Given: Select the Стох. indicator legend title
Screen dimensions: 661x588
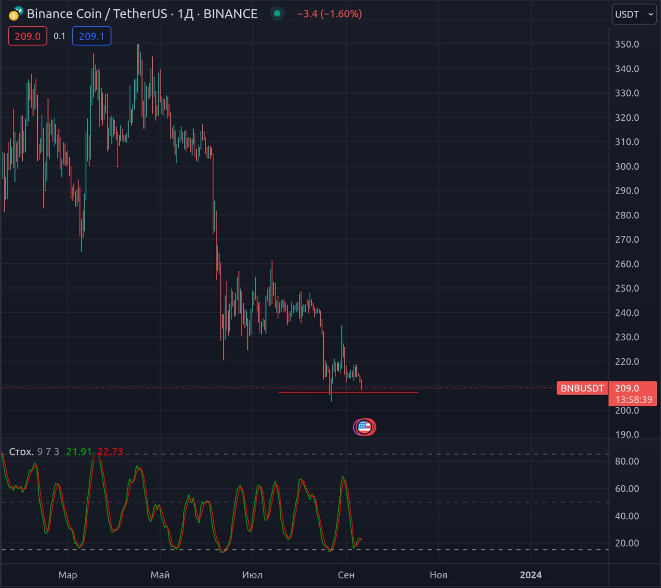Looking at the screenshot, I should click(21, 452).
